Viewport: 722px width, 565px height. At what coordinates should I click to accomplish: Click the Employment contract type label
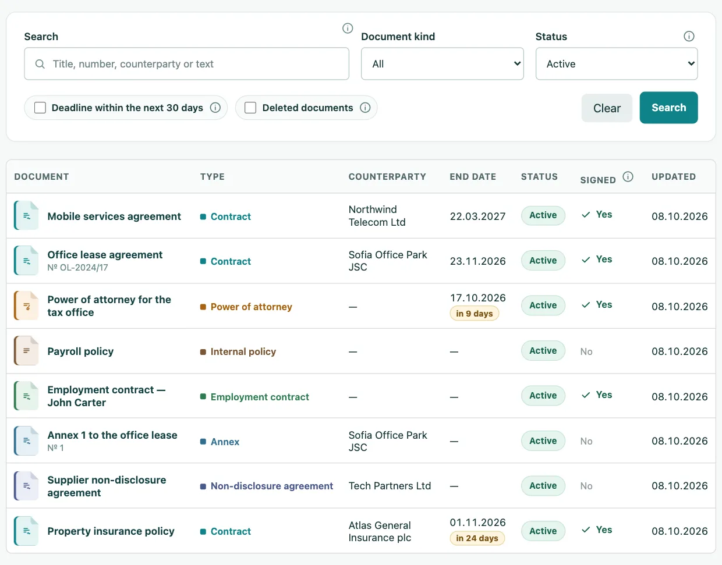[x=260, y=397]
